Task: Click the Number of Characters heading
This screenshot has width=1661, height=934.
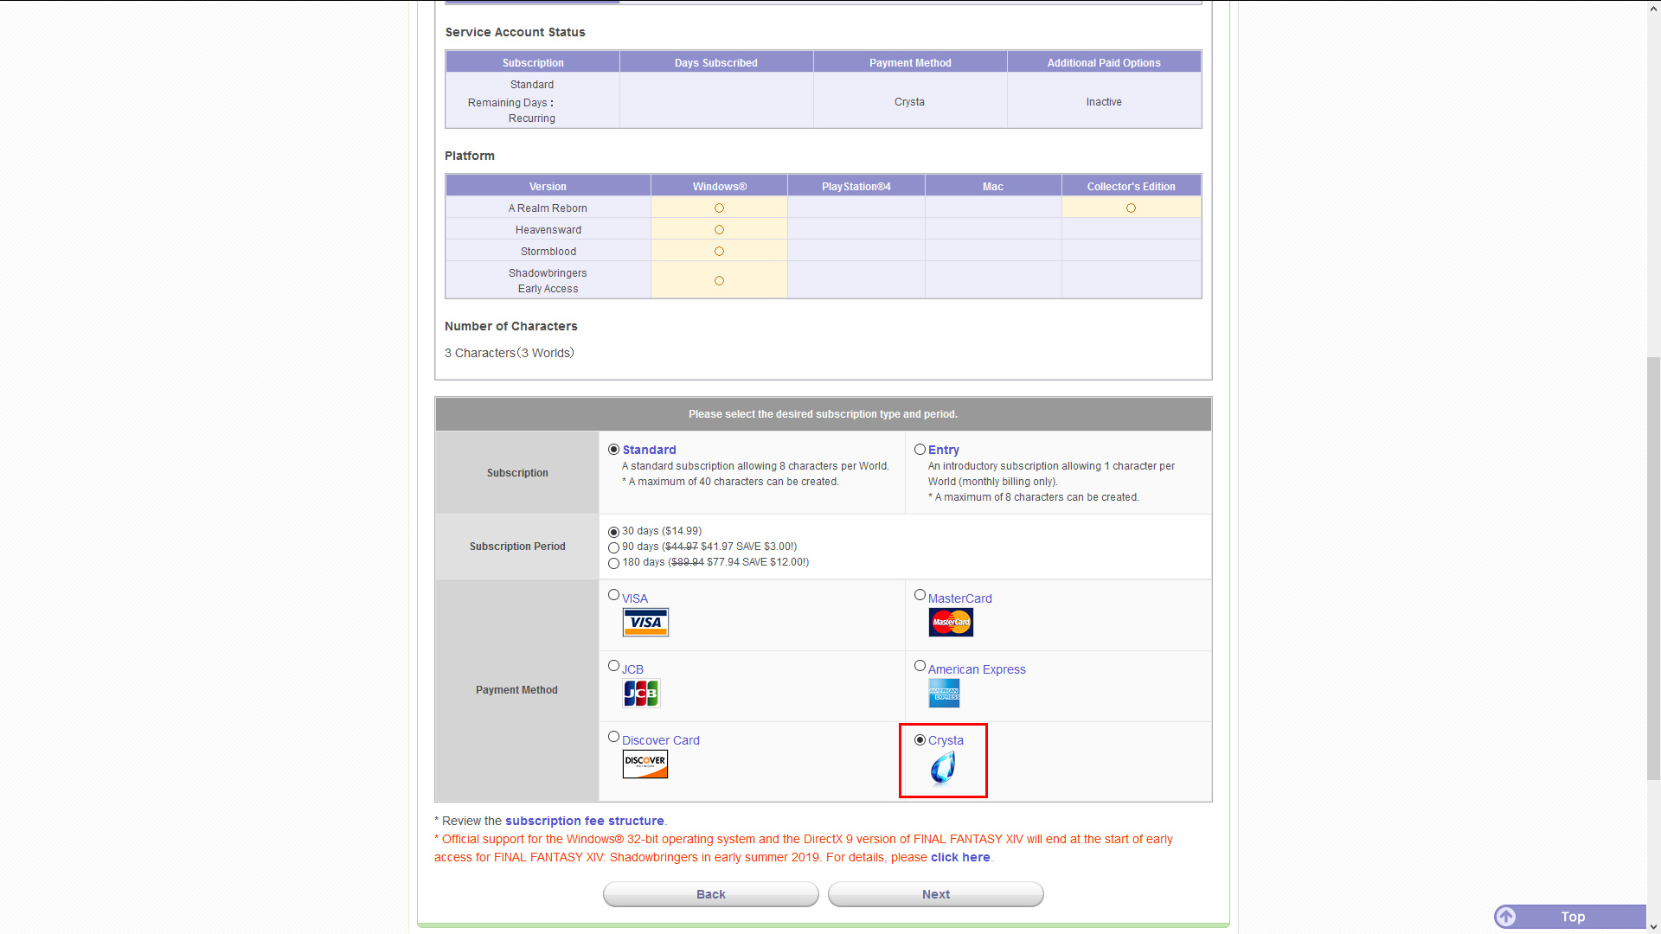Action: click(x=511, y=326)
